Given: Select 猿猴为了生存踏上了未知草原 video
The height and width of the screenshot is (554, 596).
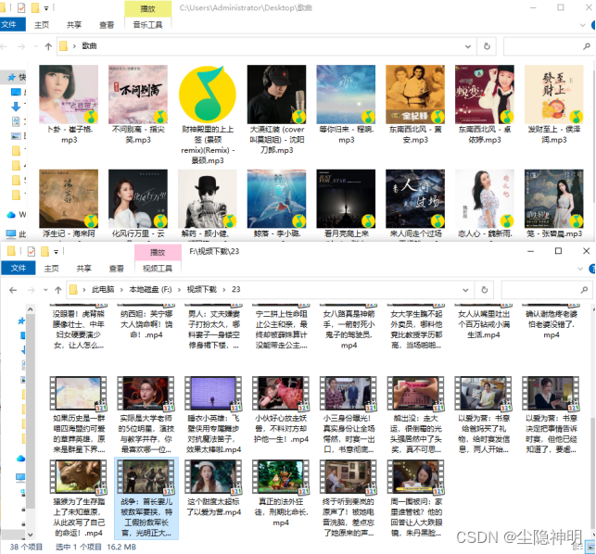Looking at the screenshot, I should (x=78, y=498).
